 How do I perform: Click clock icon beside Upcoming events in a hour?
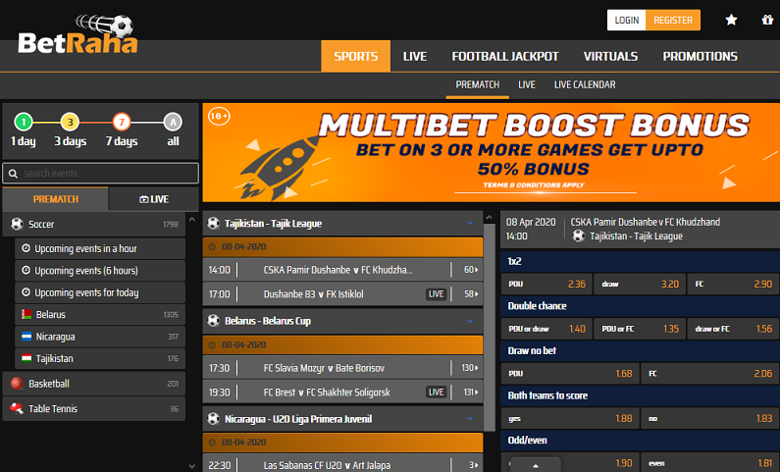26,248
